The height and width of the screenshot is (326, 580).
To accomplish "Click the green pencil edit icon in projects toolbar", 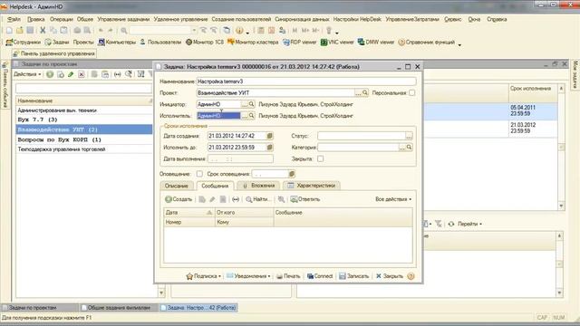I will click(71, 74).
